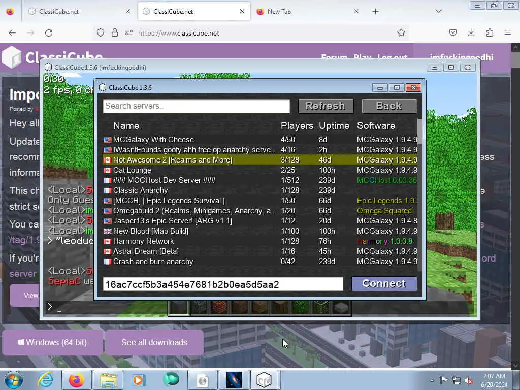Screen dimensions: 520x390
Task: Focus the Search servers input field
Action: tap(197, 106)
